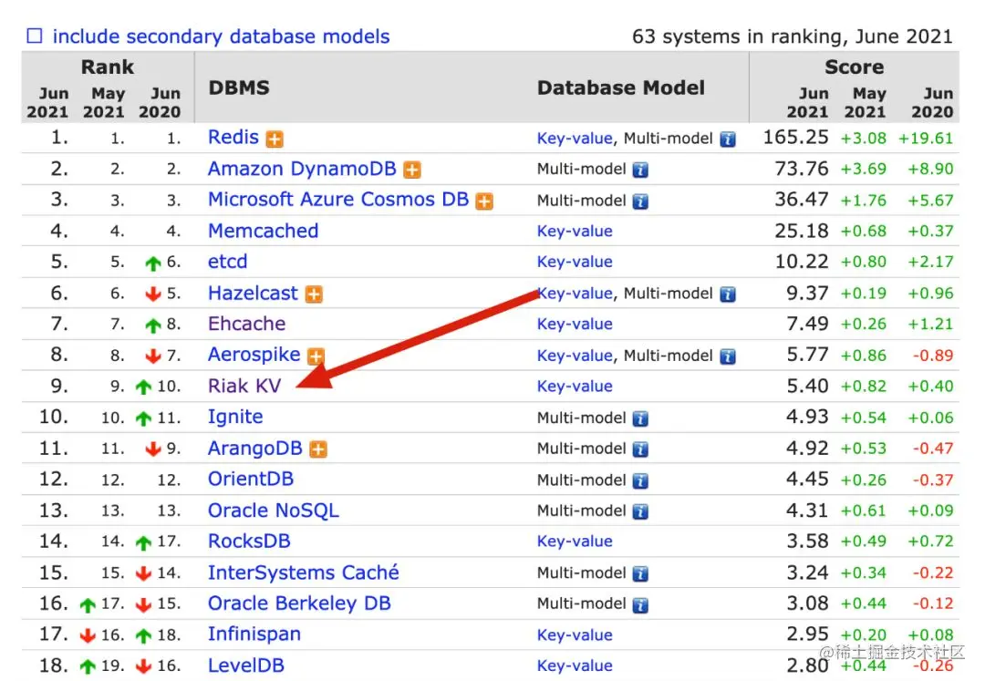Open the Ignite link
This screenshot has width=985, height=681.
235,417
